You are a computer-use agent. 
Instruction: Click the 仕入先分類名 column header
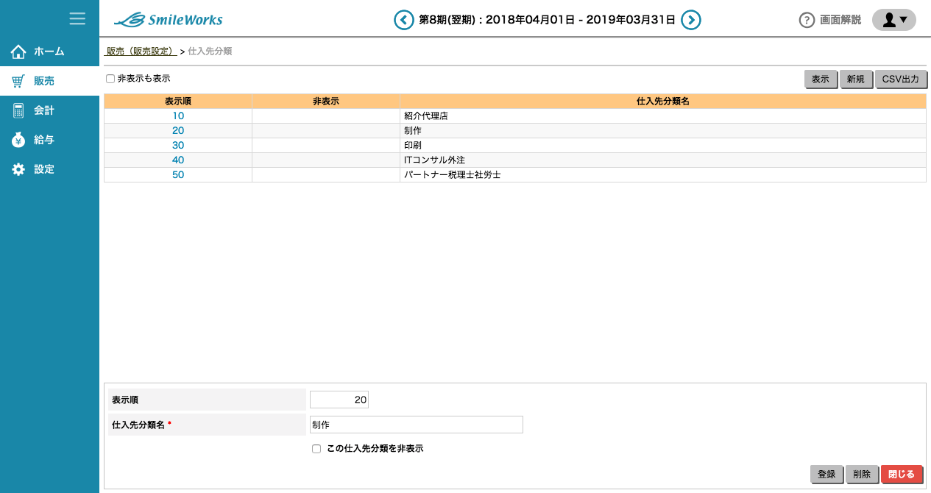point(662,101)
